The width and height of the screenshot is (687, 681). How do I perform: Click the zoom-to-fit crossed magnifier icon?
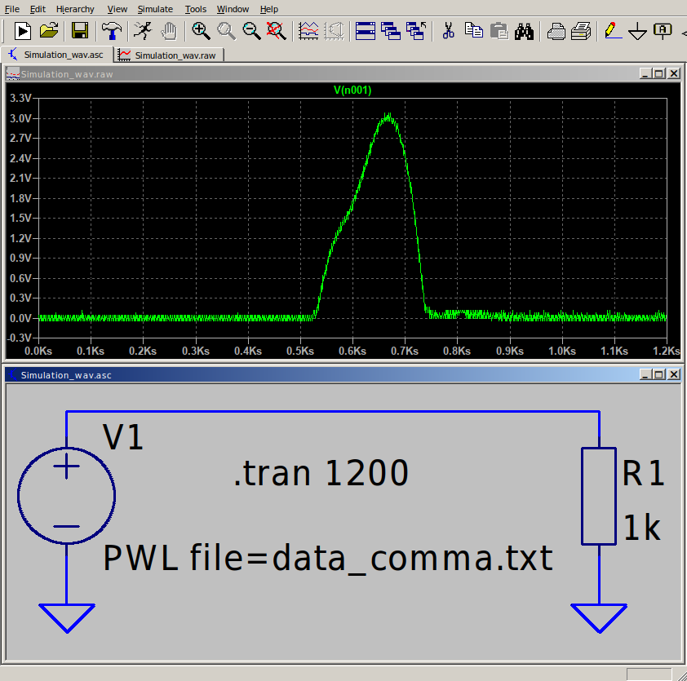click(277, 31)
